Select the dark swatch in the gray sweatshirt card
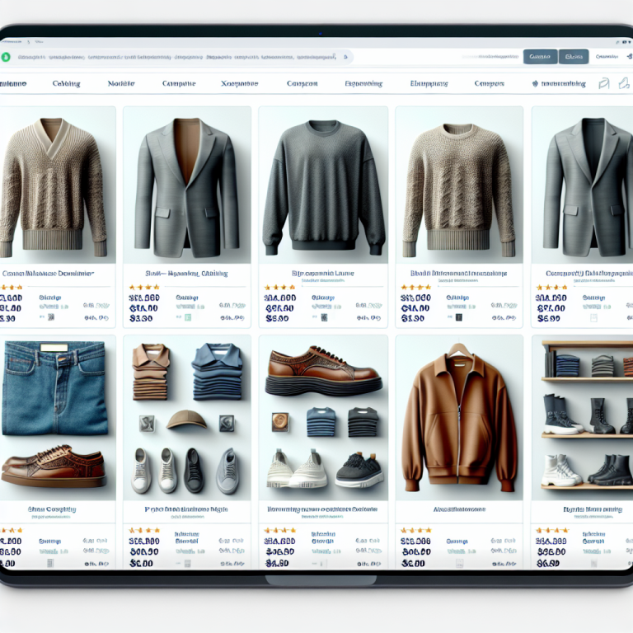Viewport: 633px width, 633px height. 324,317
